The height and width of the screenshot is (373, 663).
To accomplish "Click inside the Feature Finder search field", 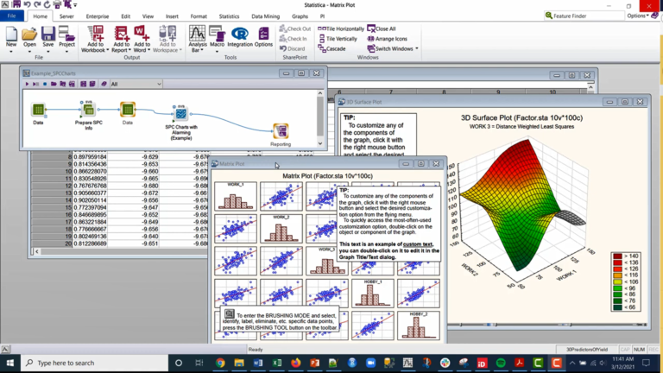I will [x=584, y=16].
